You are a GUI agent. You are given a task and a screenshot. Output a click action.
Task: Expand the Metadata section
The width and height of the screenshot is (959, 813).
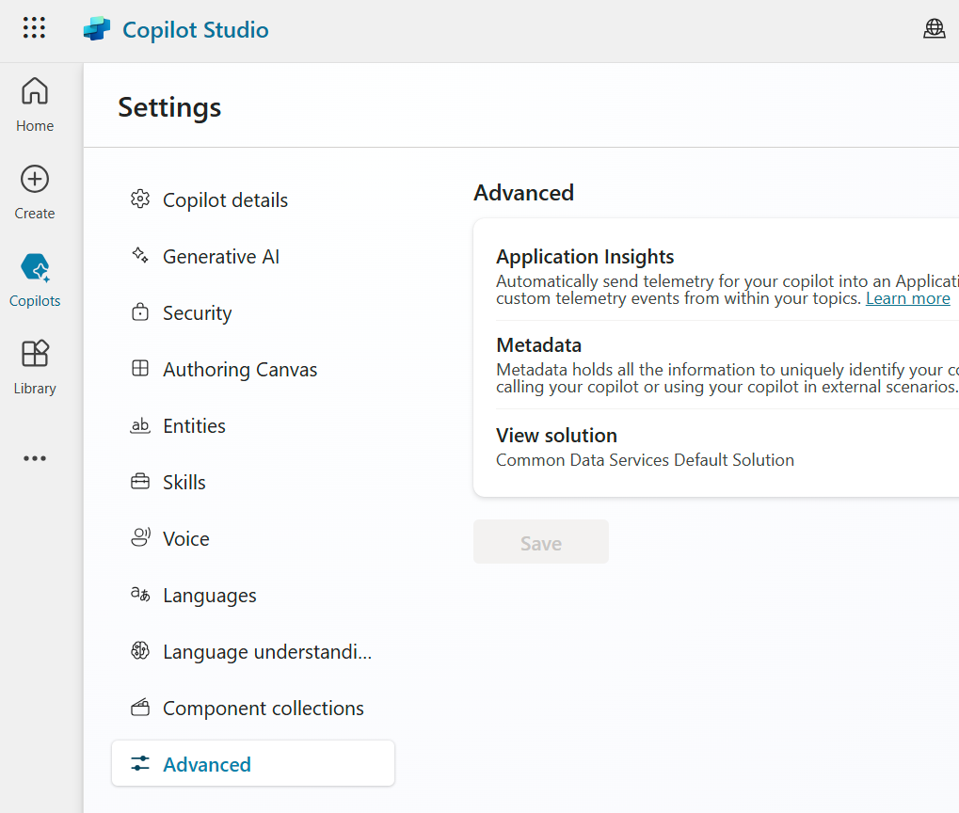(539, 345)
